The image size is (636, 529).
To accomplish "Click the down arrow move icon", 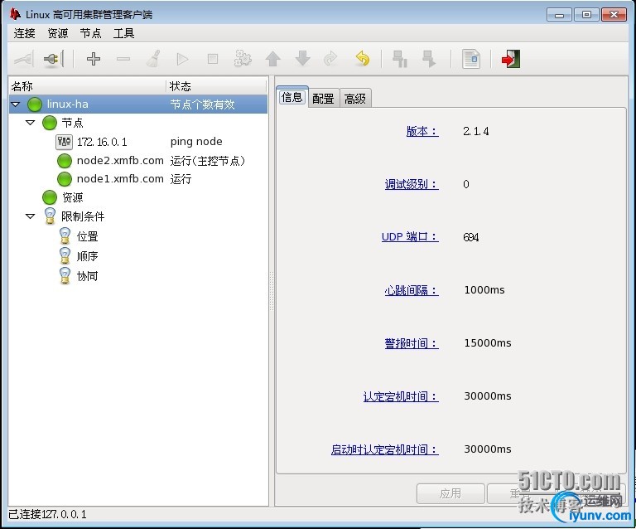I will [302, 59].
